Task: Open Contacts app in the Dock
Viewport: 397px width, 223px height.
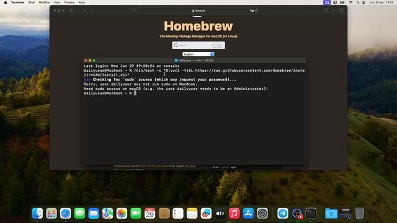Action: point(164,213)
